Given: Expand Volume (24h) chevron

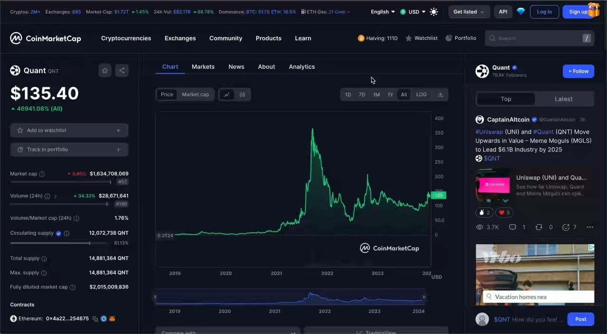Looking at the screenshot, I should click(x=55, y=196).
